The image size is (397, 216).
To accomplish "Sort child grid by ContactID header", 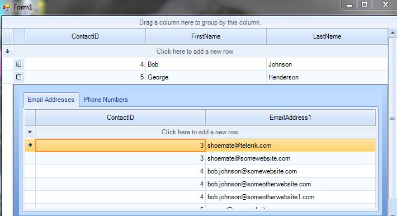I will click(x=121, y=118).
